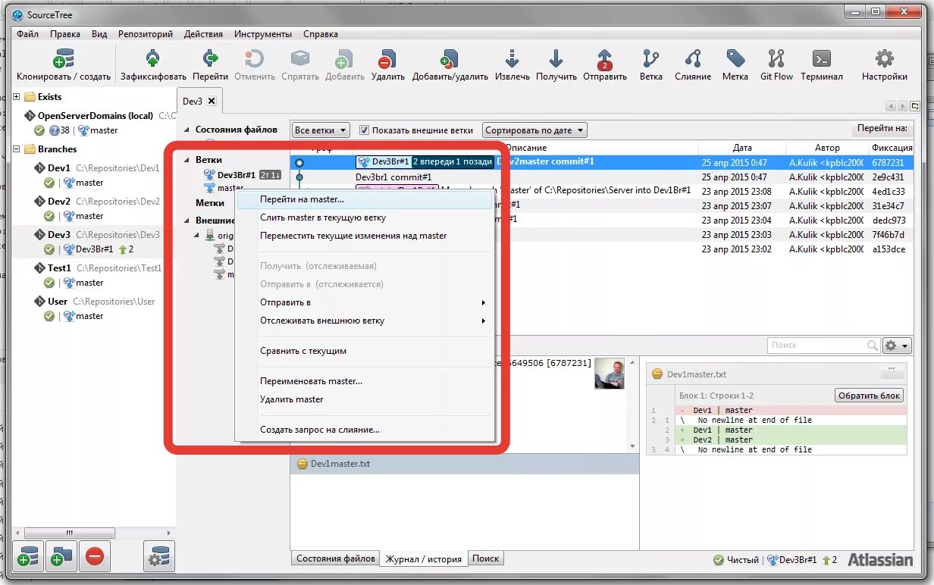Click red remove repository button at bottom left
934x585 pixels.
[x=95, y=556]
